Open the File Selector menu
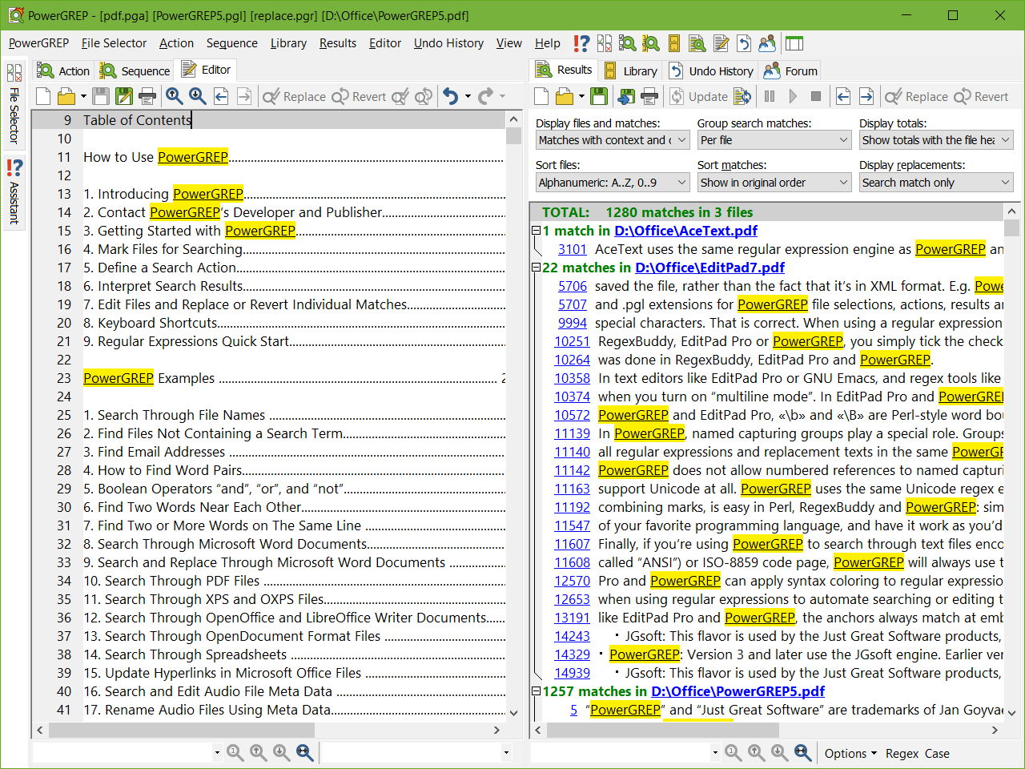This screenshot has width=1025, height=769. pos(114,43)
